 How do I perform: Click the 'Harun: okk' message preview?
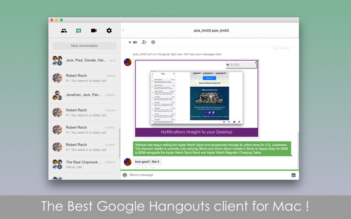(74, 167)
